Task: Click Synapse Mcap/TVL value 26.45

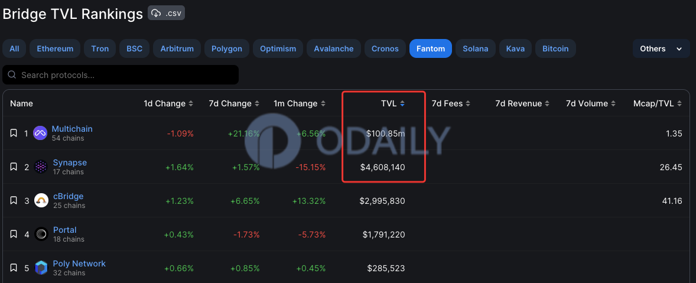Action: click(671, 167)
